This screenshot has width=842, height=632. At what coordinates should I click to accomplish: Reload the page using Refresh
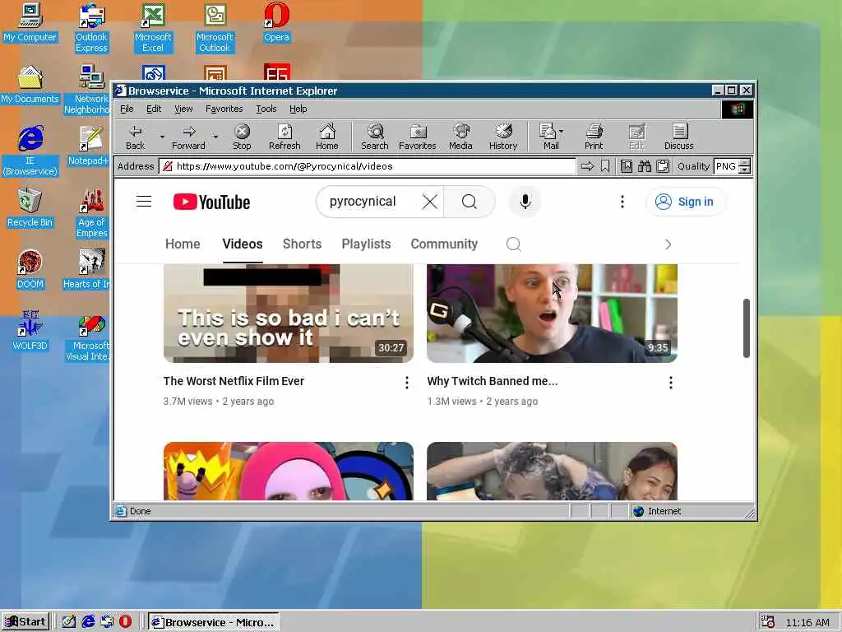coord(285,137)
